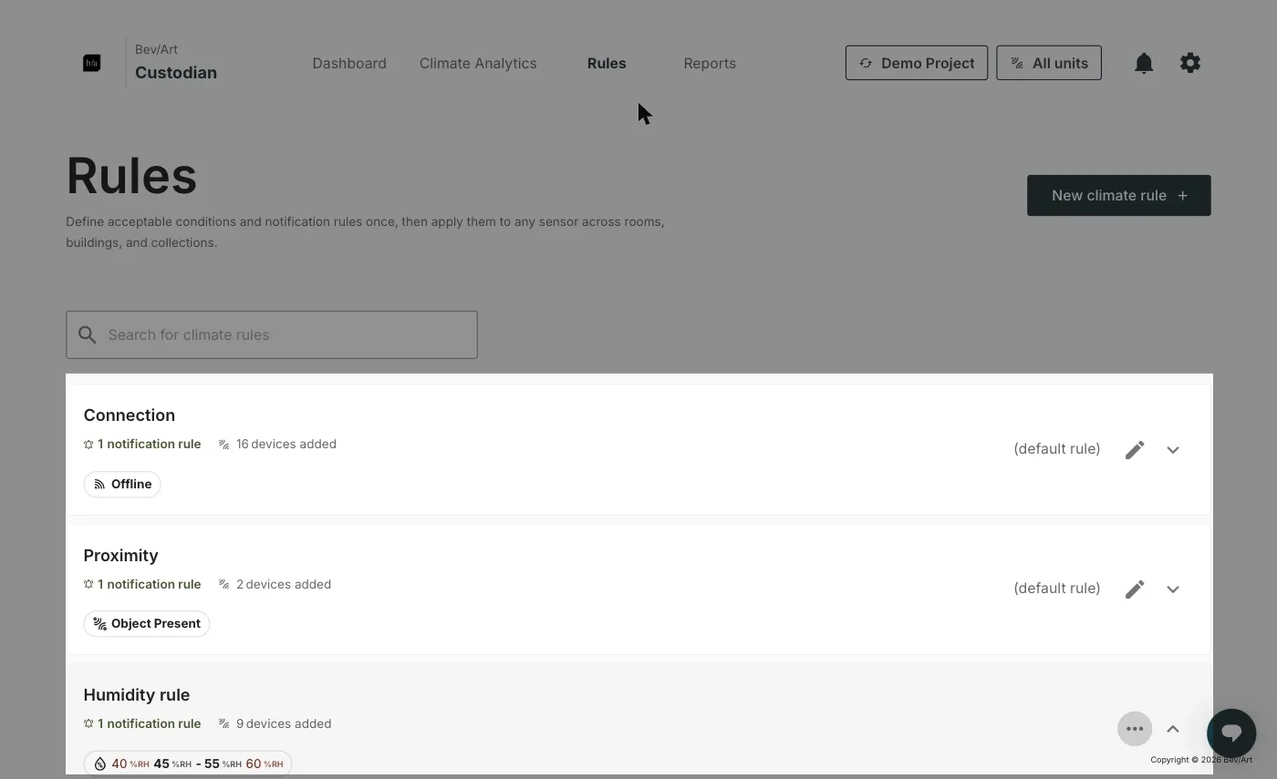This screenshot has height=779, width=1277.
Task: Click Connection's (default rule) label
Action: pos(1056,449)
